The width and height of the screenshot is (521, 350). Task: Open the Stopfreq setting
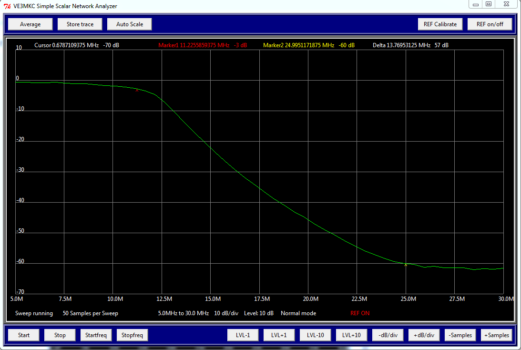(x=132, y=335)
